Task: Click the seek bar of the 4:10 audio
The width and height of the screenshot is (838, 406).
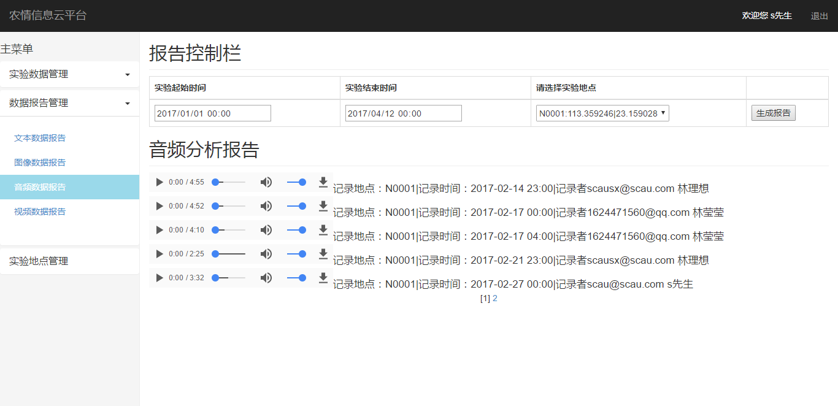Action: (x=229, y=230)
